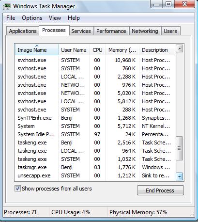Select the taskmgr.exe process row

point(95,167)
